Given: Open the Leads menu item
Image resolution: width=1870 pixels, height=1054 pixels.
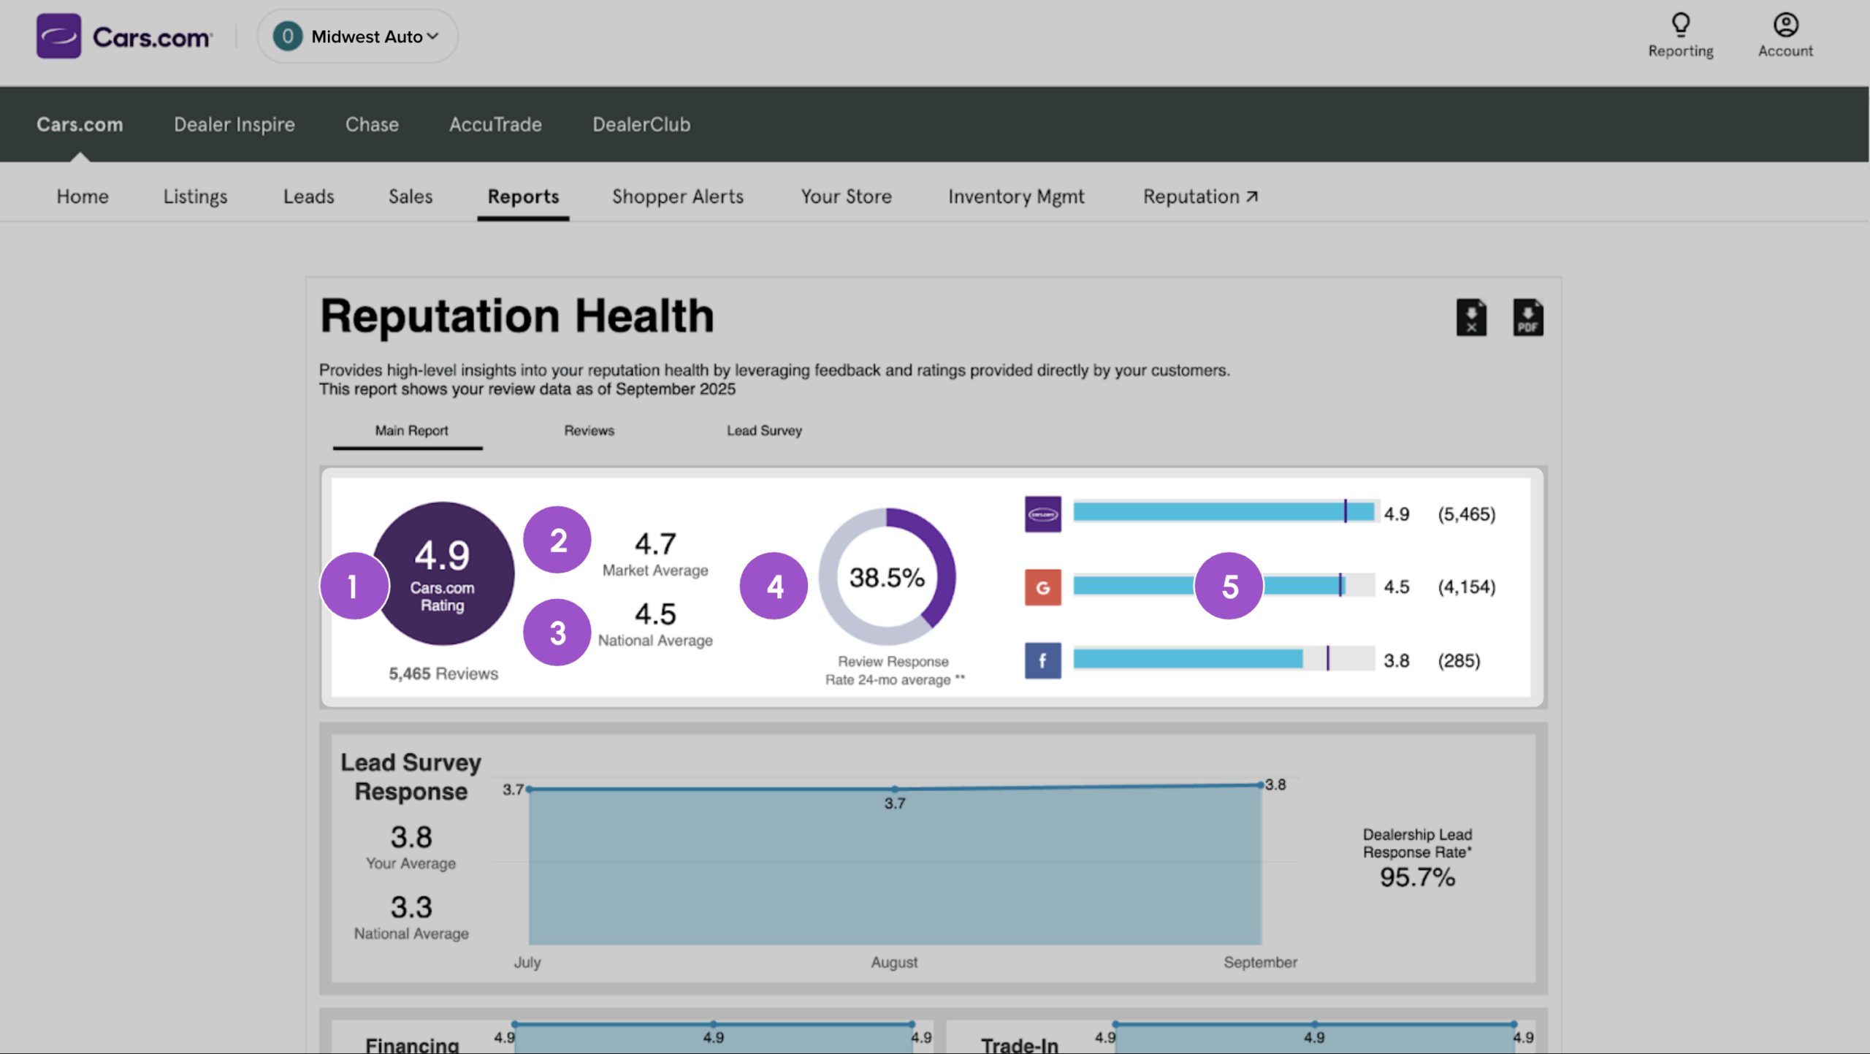Looking at the screenshot, I should click(x=308, y=196).
